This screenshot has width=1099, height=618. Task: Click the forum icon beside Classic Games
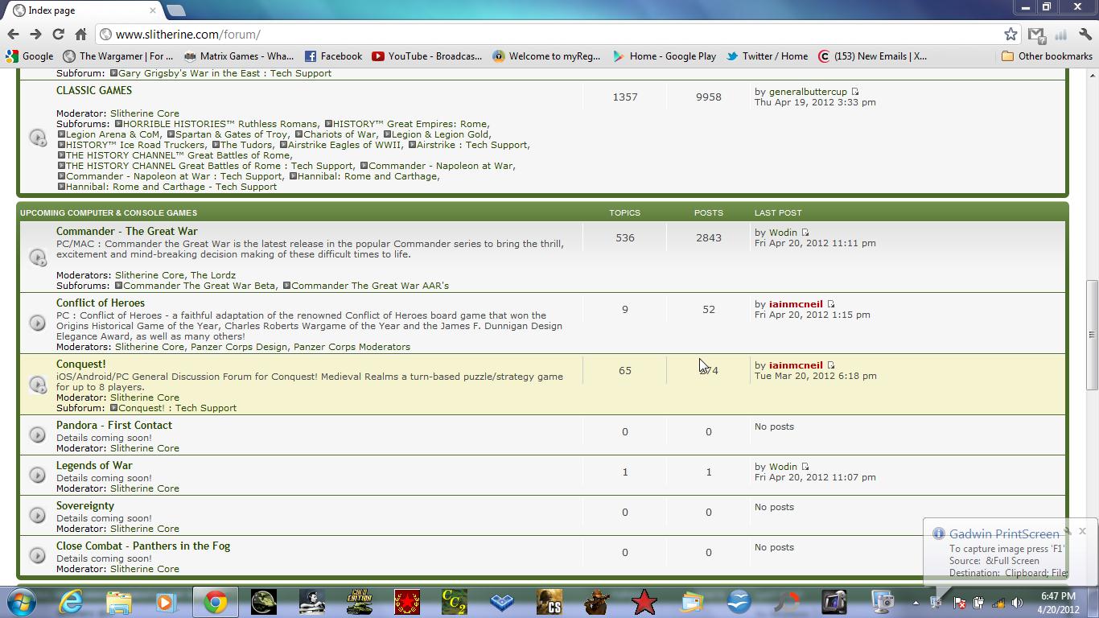tap(38, 137)
